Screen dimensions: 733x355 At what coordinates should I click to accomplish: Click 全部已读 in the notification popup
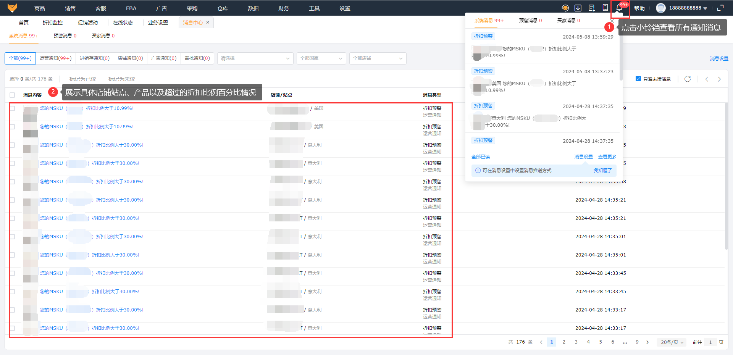tap(481, 157)
